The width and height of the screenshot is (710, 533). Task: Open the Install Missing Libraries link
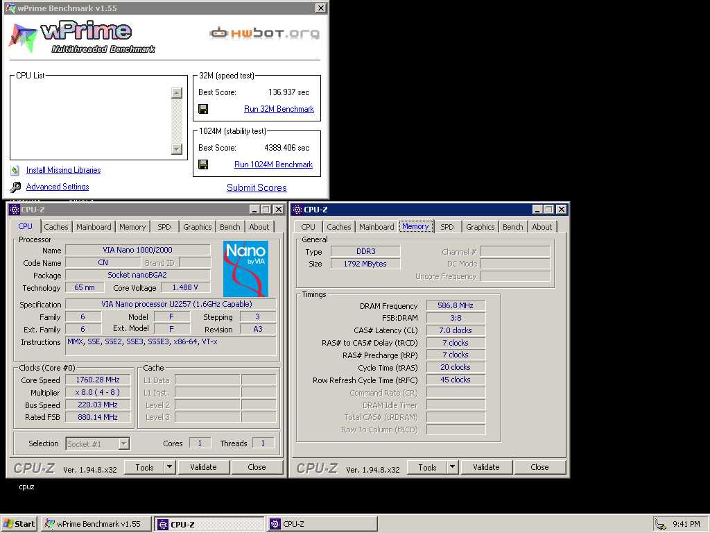pos(63,170)
